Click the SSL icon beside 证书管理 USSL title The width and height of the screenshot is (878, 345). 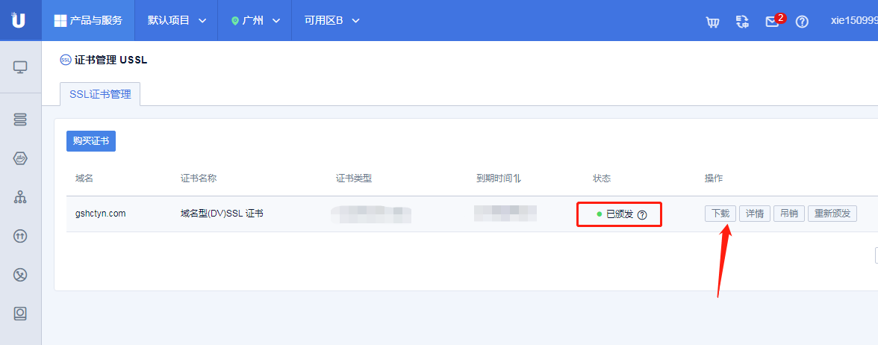(x=66, y=60)
